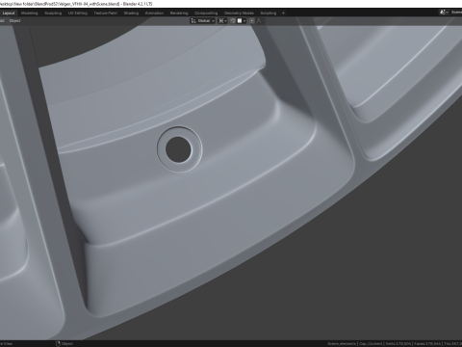Open the Scripting workspace tab

coord(269,13)
